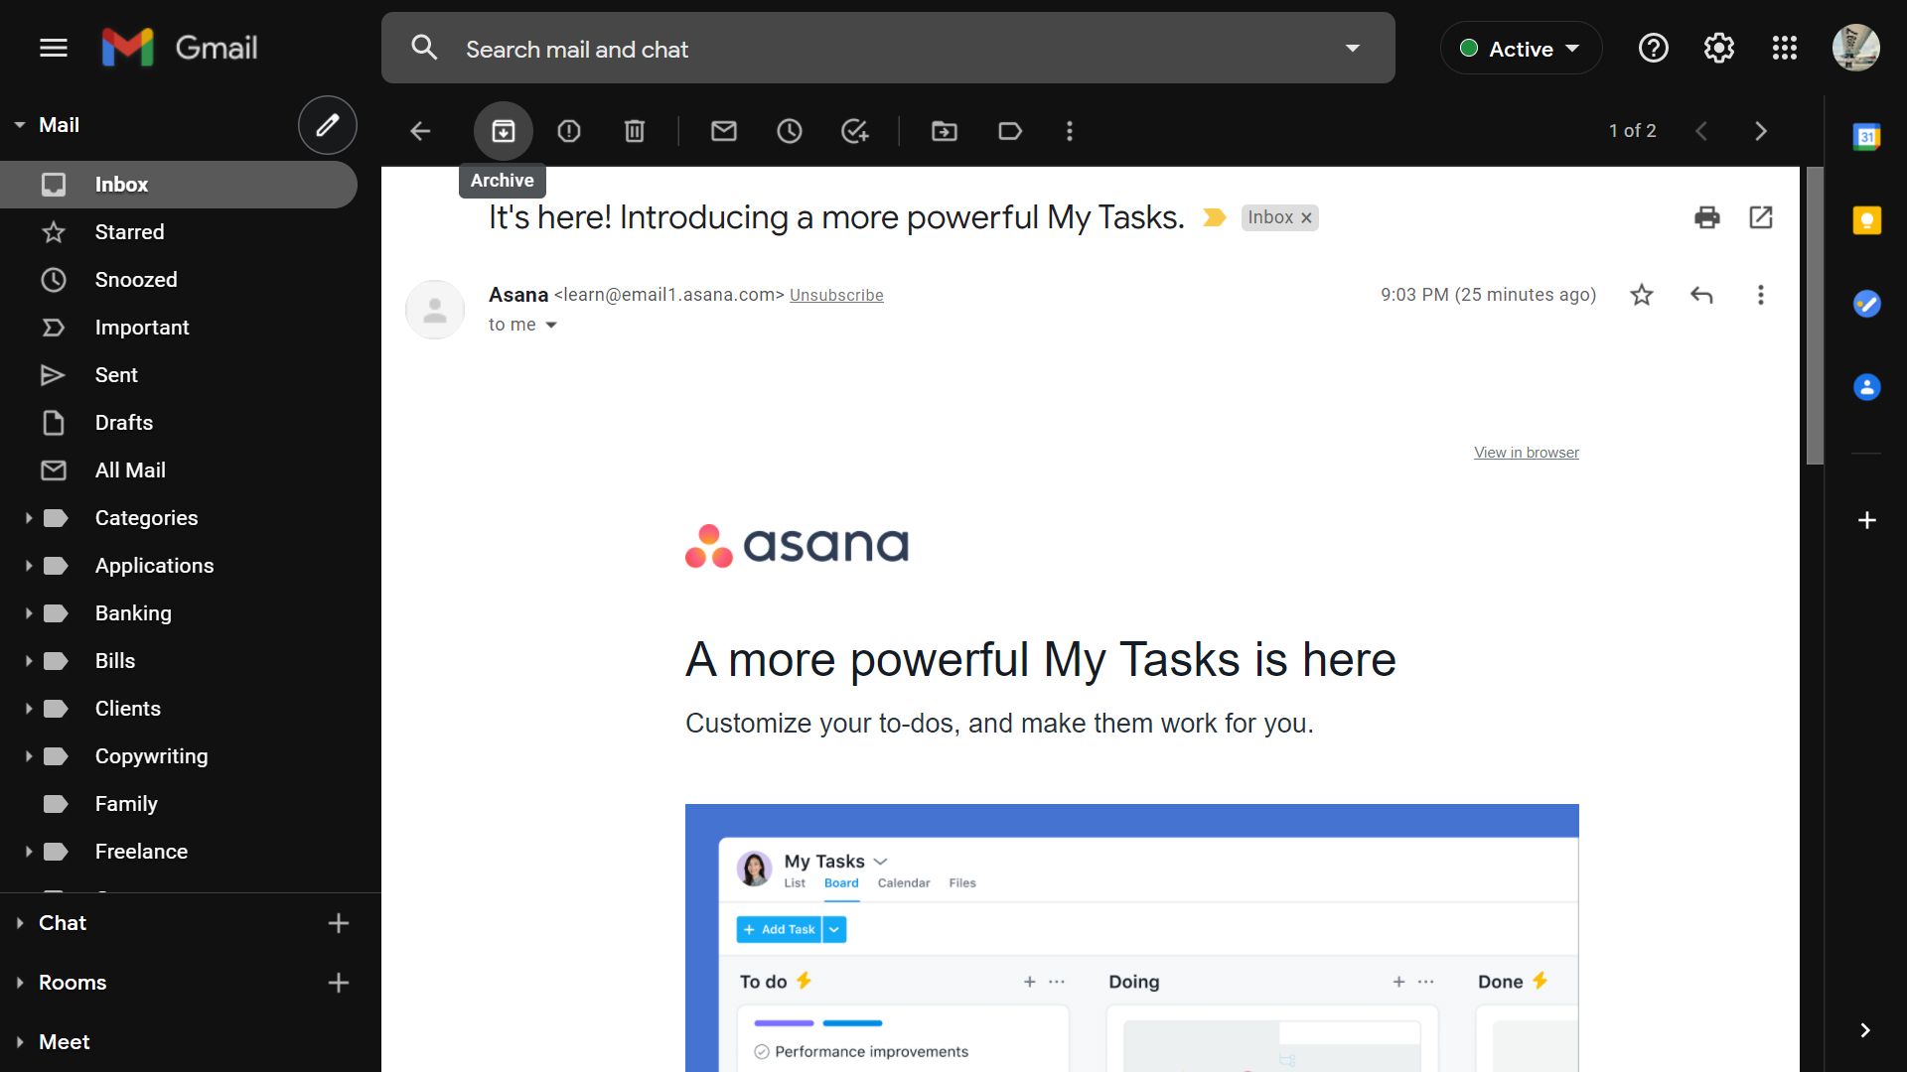Mark the email as unread
Screen dimensions: 1907x1072
pos(724,130)
